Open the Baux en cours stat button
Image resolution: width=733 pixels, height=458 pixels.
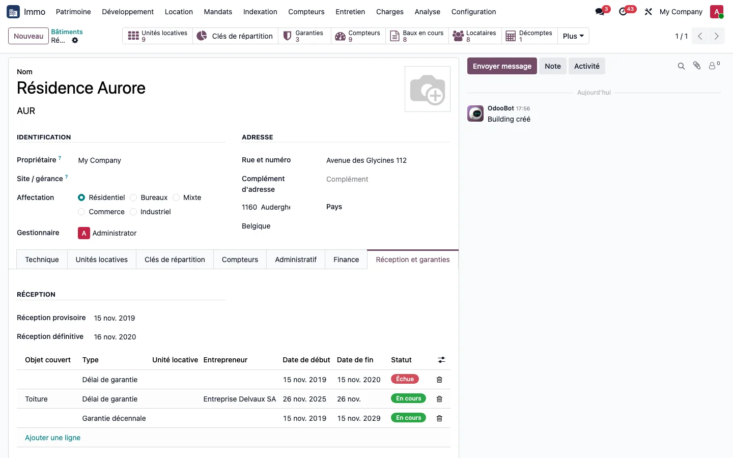pos(417,36)
